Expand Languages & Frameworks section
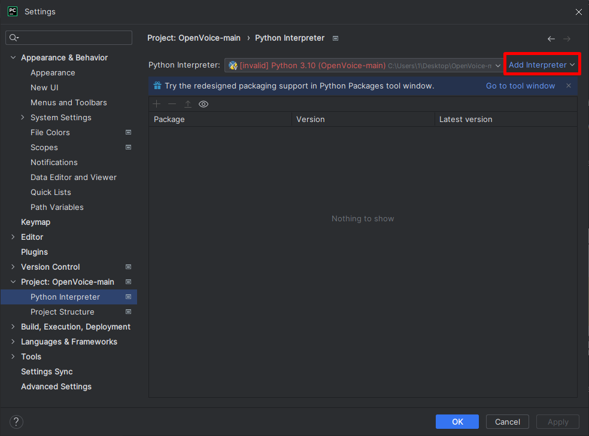Image resolution: width=589 pixels, height=436 pixels. tap(13, 342)
